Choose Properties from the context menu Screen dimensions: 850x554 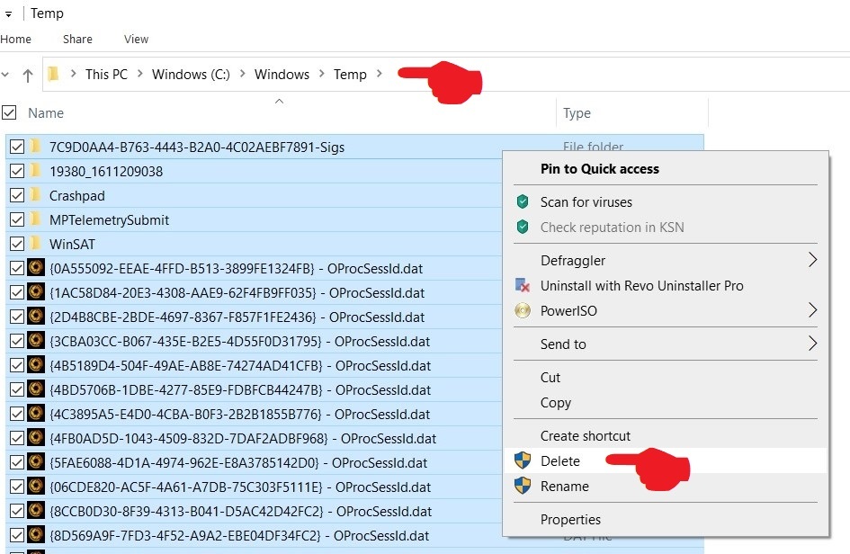[x=570, y=519]
